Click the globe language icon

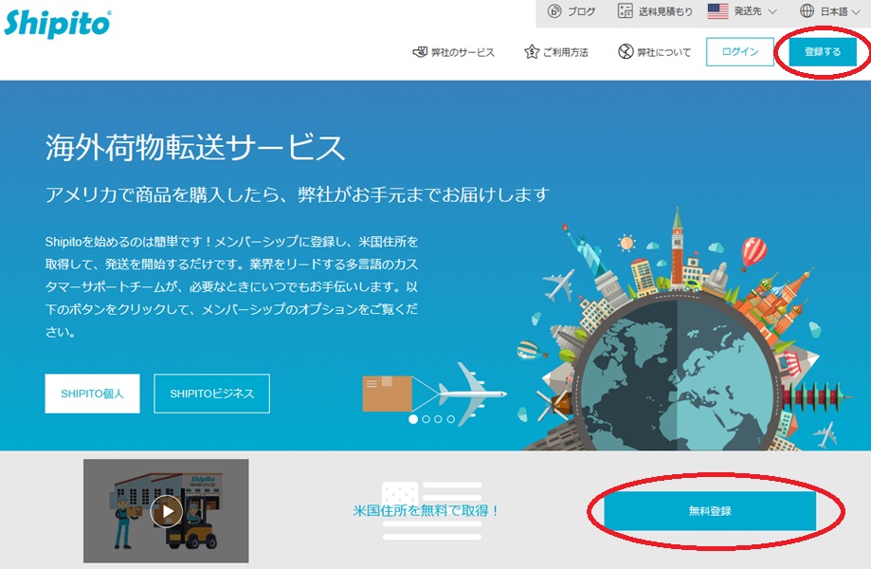click(x=807, y=11)
